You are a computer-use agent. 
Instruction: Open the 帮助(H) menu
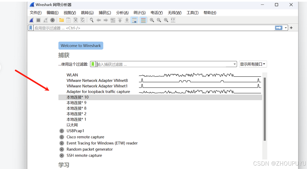point(210,13)
